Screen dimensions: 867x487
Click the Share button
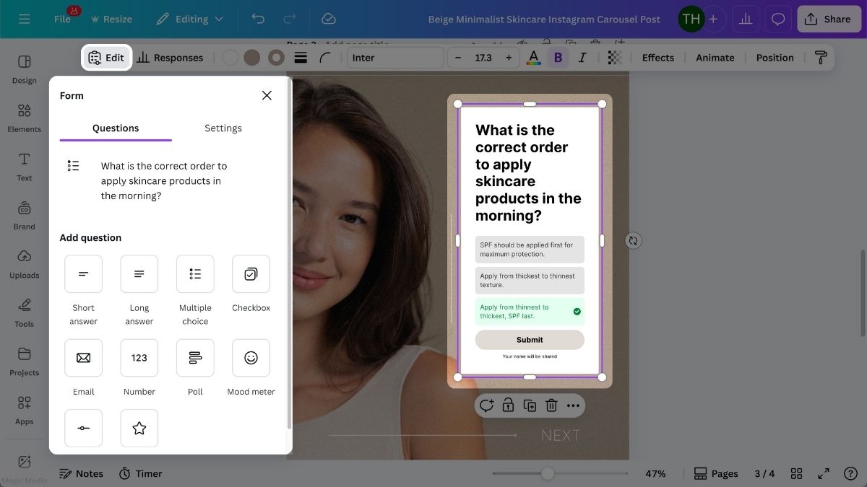coord(829,19)
